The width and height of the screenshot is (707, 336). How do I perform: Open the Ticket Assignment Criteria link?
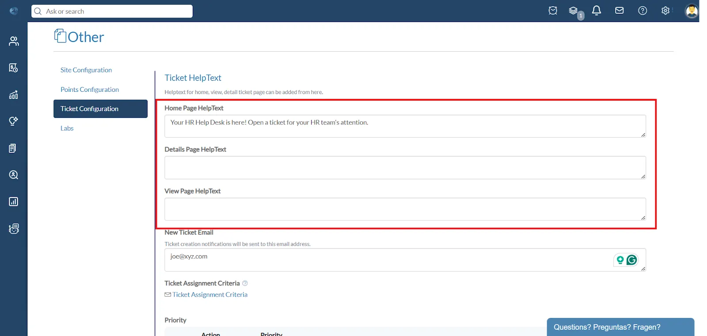[x=210, y=294]
